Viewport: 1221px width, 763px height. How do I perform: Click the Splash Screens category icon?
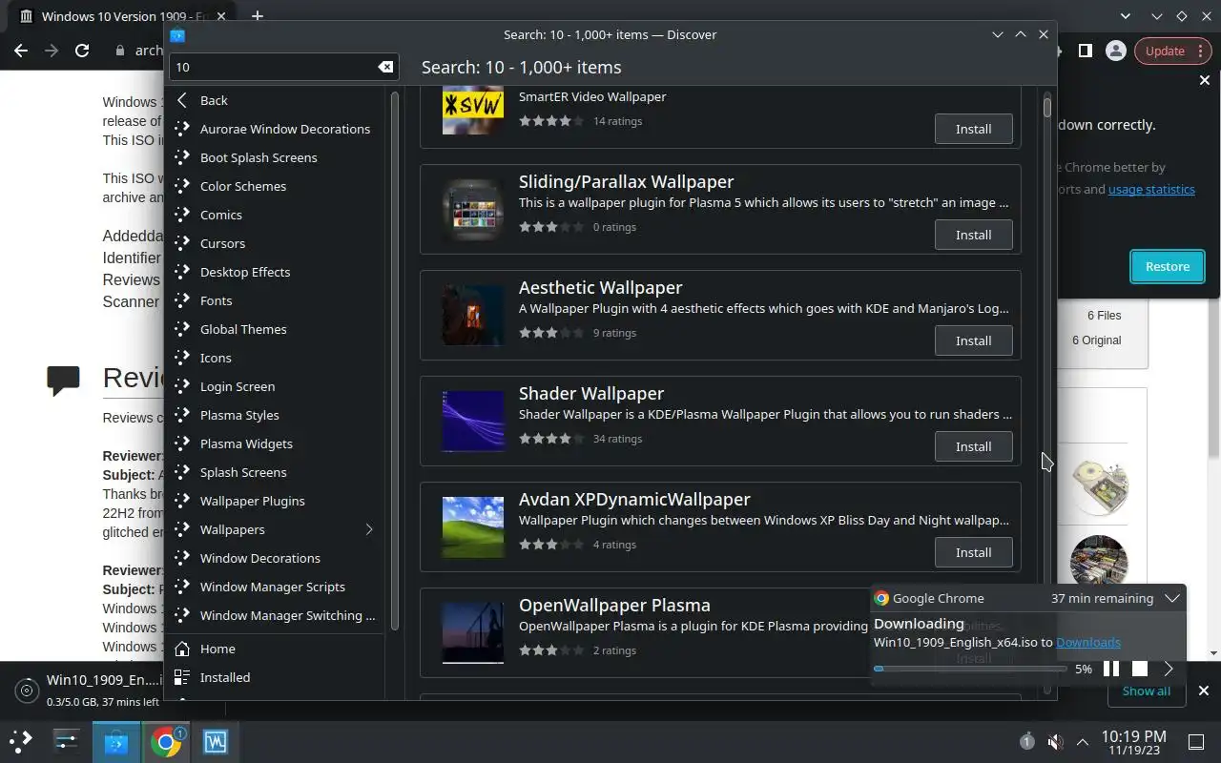point(182,472)
